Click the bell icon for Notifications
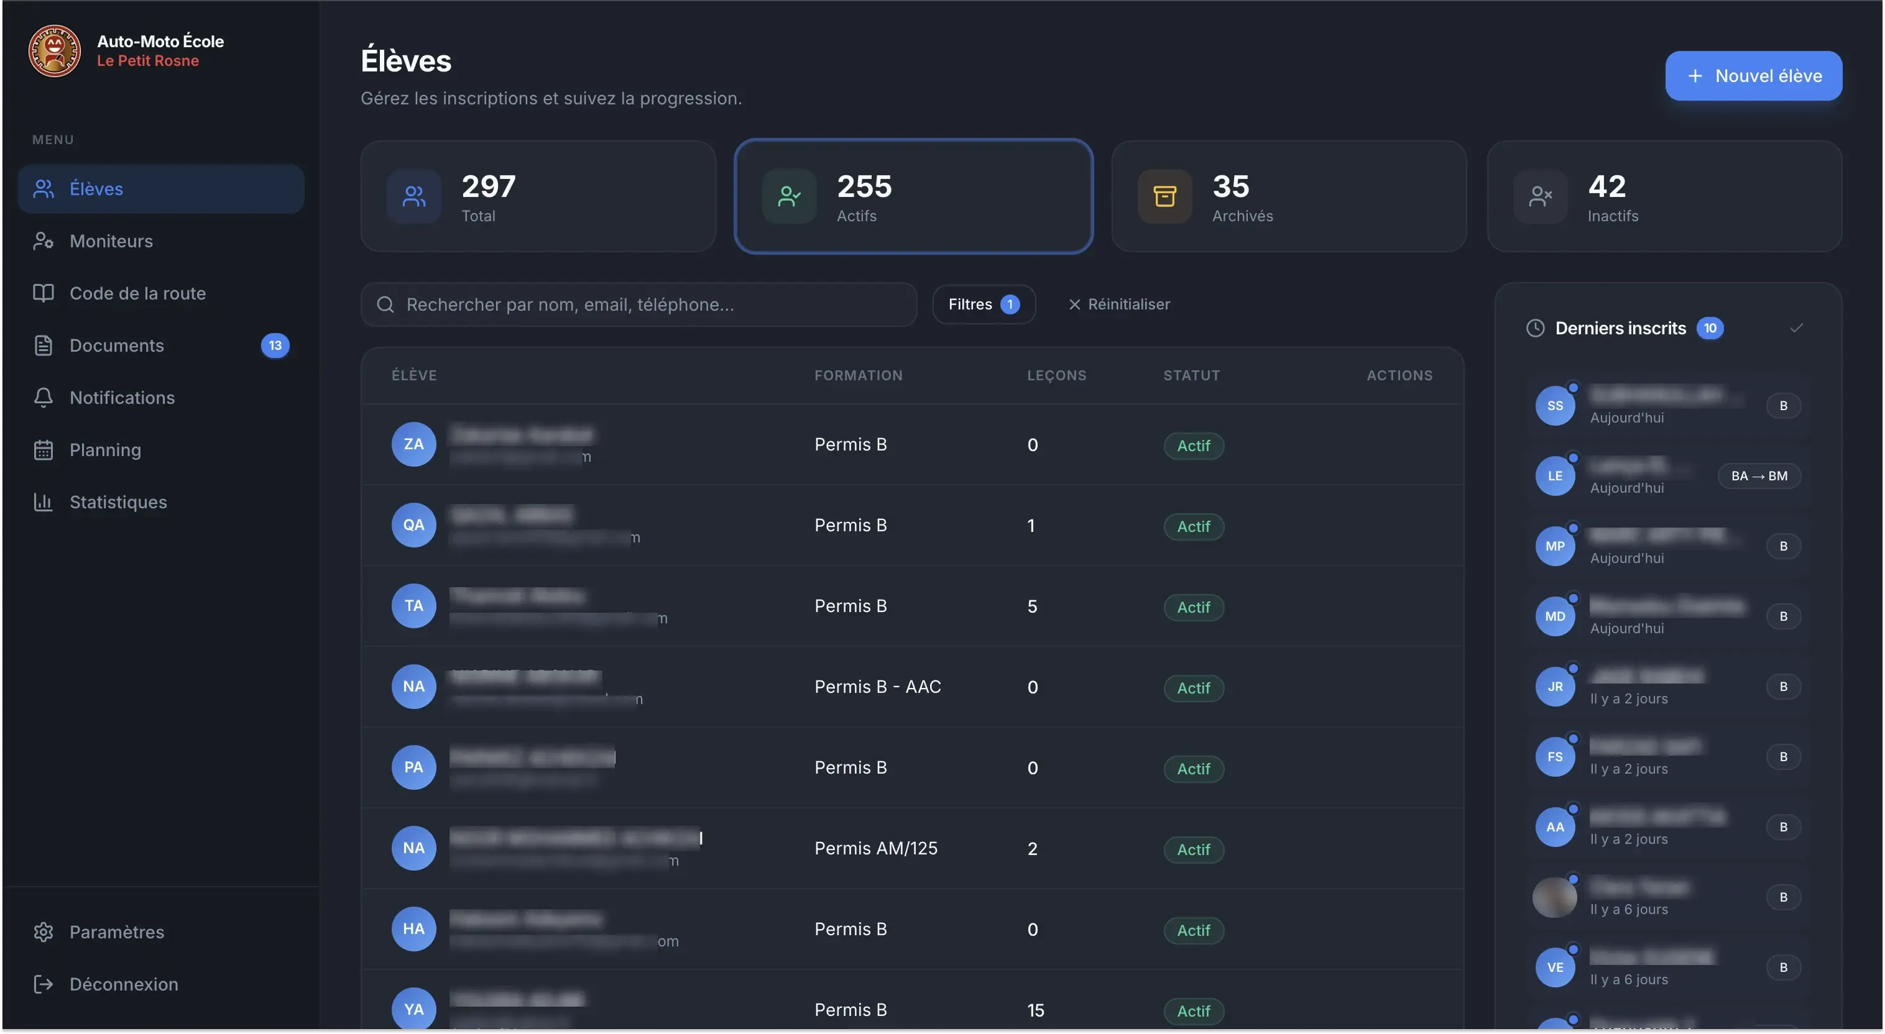1885x1034 pixels. pyautogui.click(x=43, y=397)
